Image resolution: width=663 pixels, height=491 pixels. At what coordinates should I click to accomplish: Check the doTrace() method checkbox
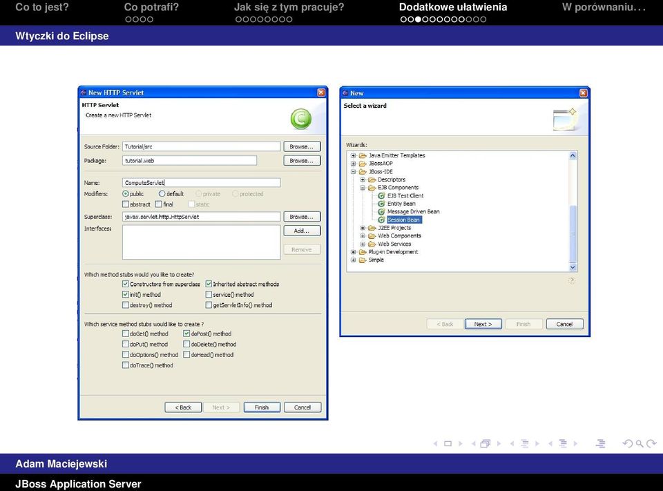(126, 365)
